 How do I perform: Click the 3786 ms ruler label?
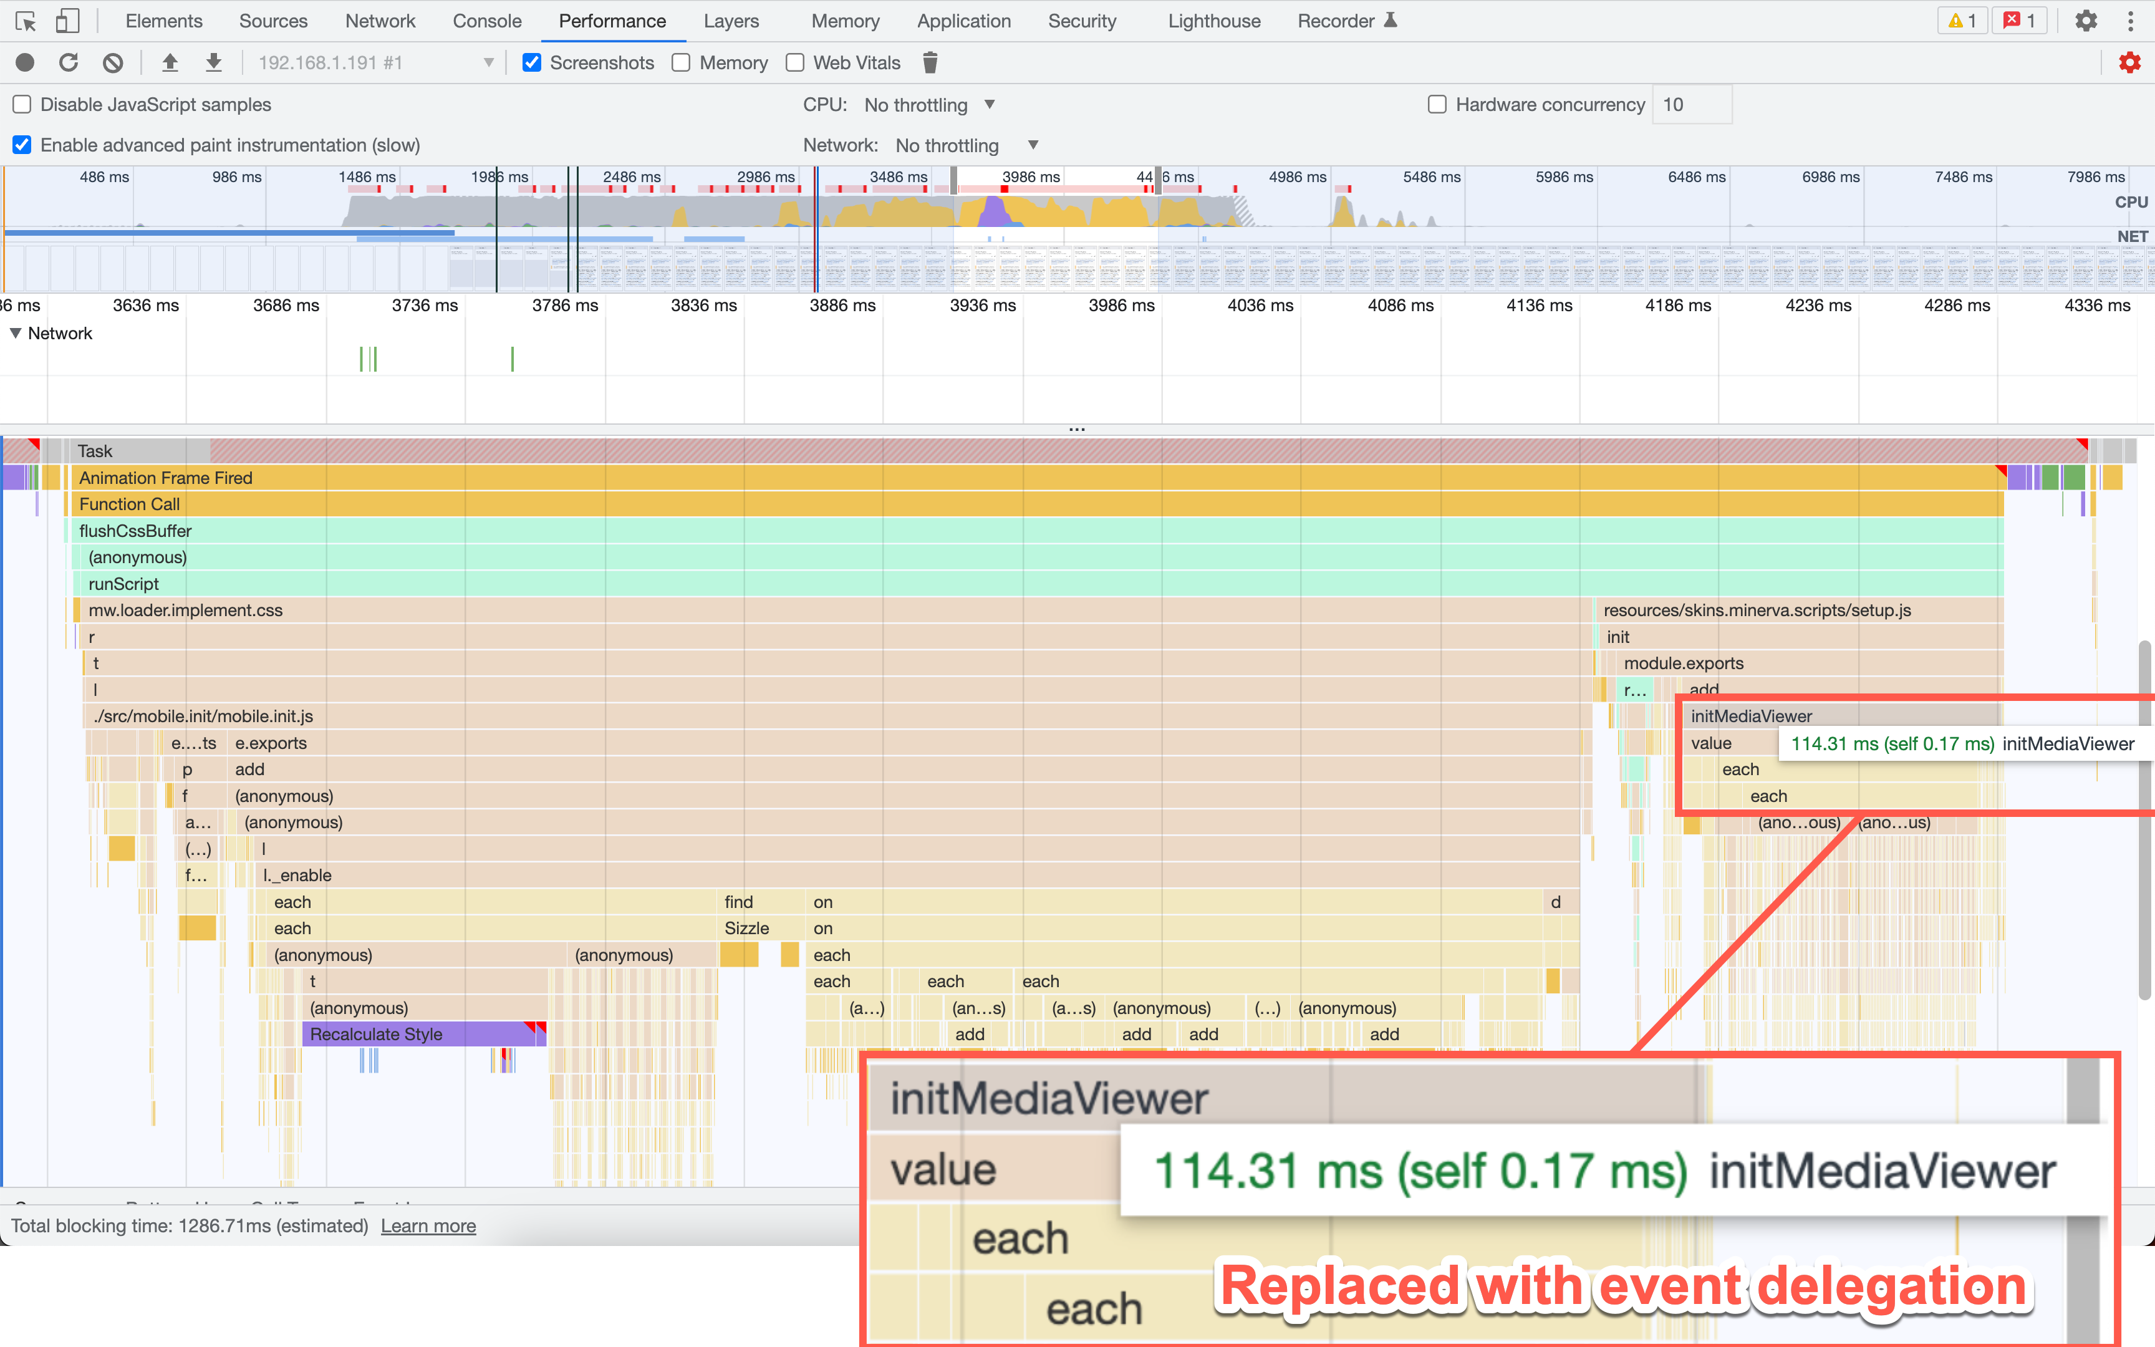[564, 305]
